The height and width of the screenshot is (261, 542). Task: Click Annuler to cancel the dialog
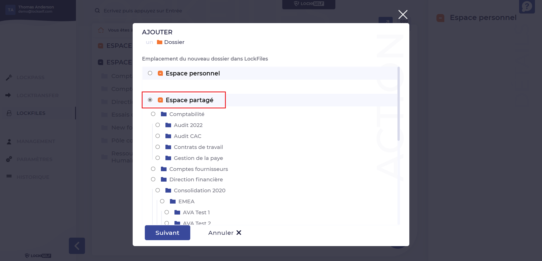point(225,233)
